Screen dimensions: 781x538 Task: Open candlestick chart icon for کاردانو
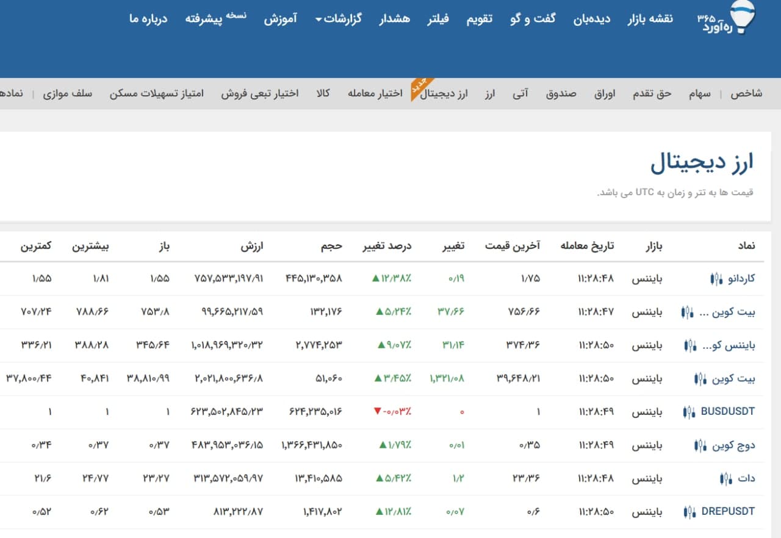pyautogui.click(x=715, y=279)
